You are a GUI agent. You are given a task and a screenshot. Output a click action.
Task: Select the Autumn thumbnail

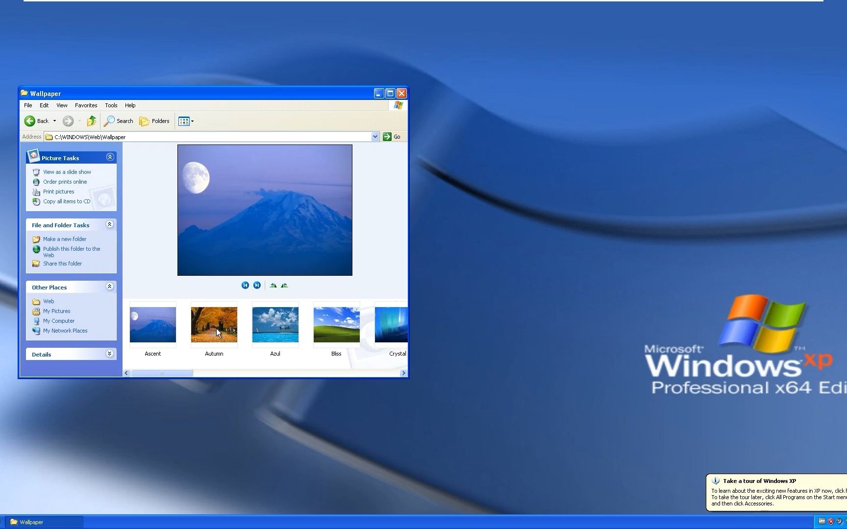pos(214,325)
